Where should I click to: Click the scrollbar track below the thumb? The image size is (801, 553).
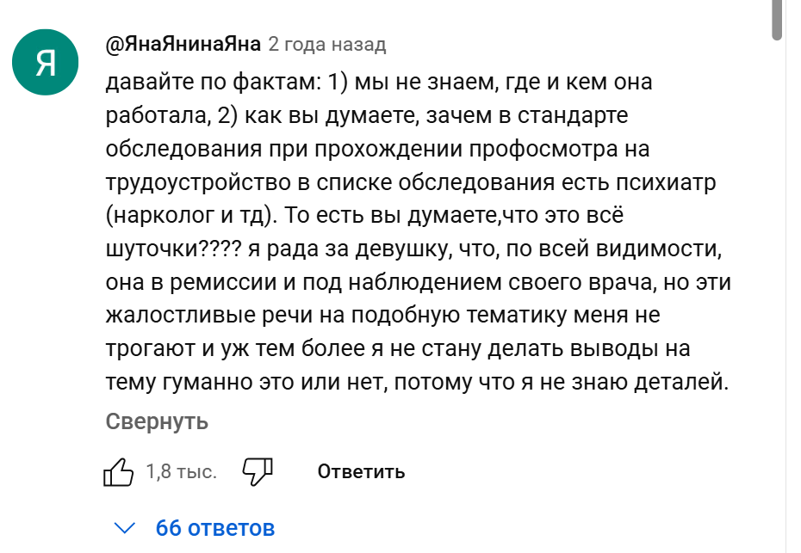[777, 296]
